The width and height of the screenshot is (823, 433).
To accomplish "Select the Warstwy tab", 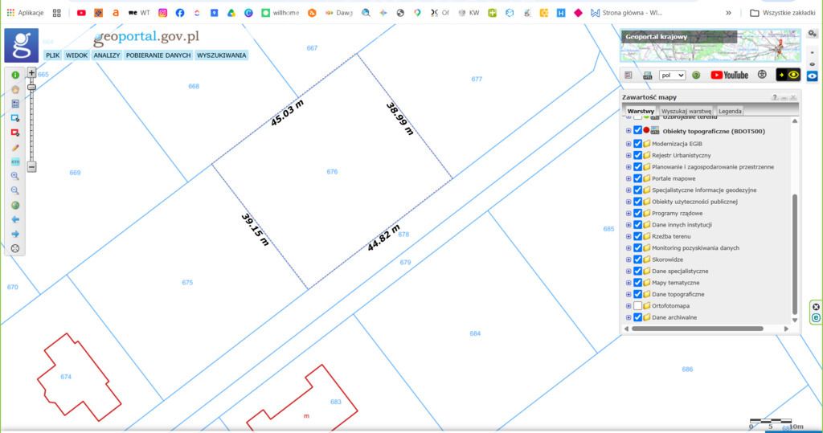I will pyautogui.click(x=641, y=112).
